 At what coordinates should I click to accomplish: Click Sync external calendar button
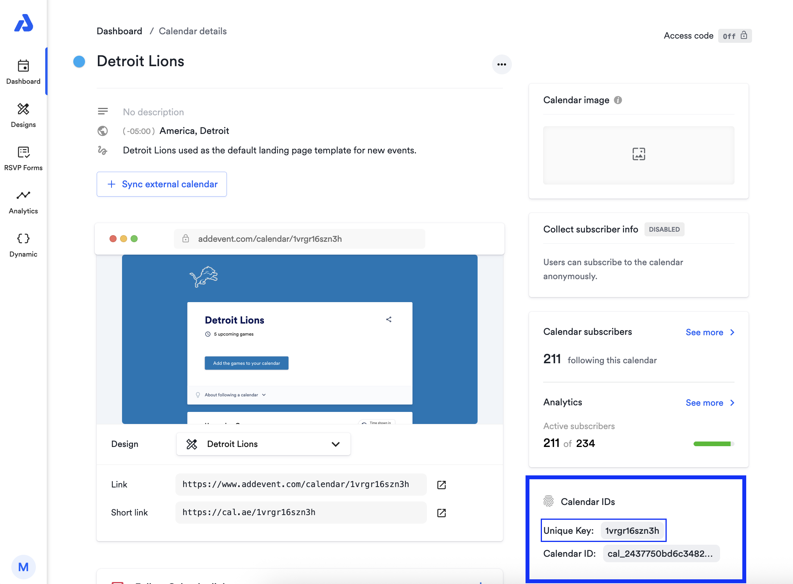(162, 184)
